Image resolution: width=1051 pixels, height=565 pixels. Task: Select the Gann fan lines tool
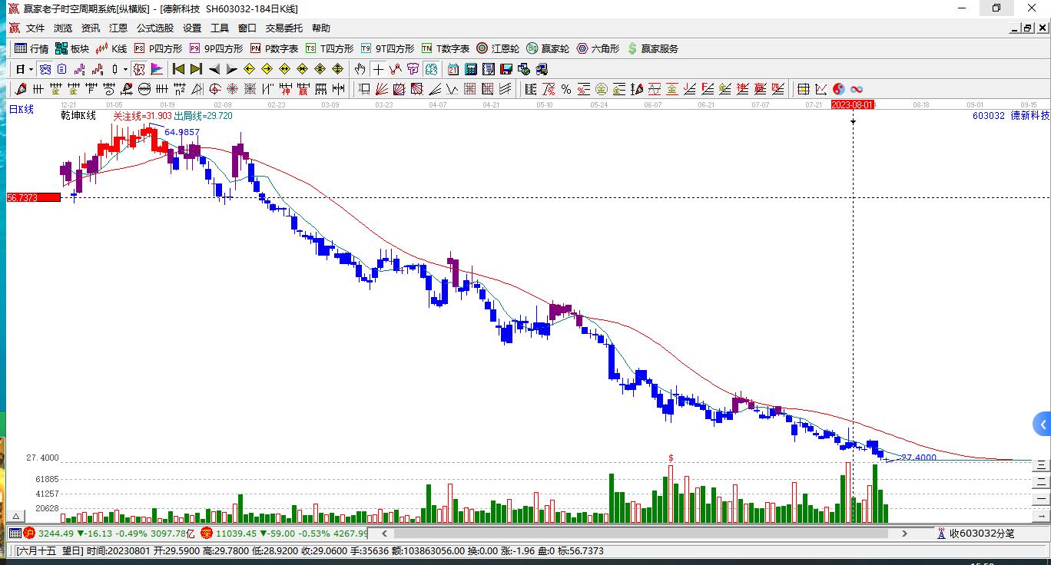pos(380,89)
